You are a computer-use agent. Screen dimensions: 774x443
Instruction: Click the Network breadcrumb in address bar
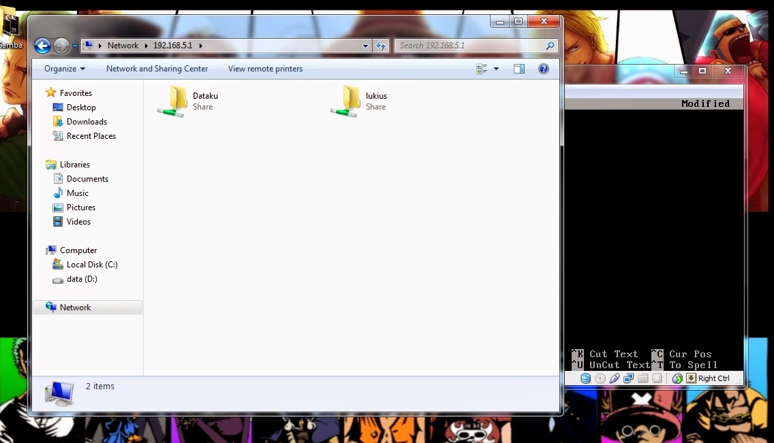click(123, 46)
